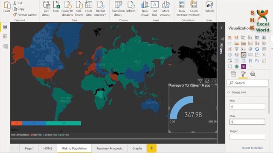
Task: Switch to the Page 1 tab
Action: coord(29,148)
